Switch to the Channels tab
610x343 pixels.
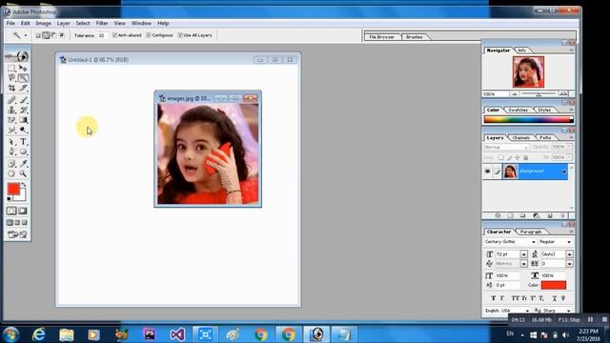(521, 137)
